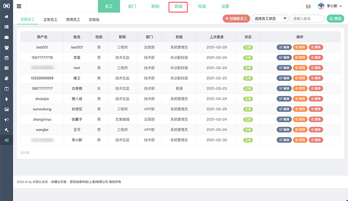Click the 用户名 column header
348x201 pixels.
pyautogui.click(x=42, y=37)
